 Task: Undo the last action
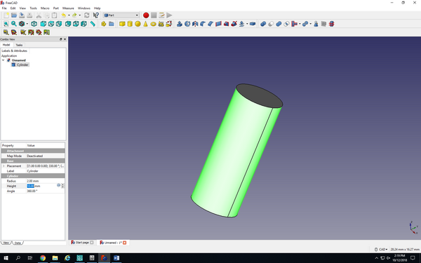64,15
